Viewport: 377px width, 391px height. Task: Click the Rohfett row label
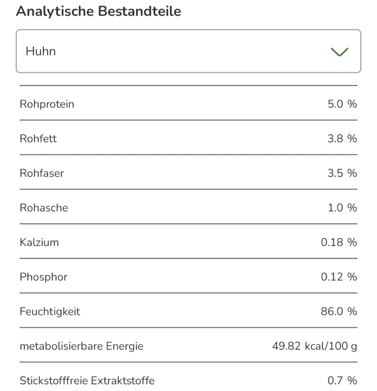pyautogui.click(x=38, y=139)
